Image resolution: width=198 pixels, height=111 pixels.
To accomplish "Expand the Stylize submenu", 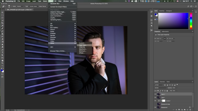I will [62, 39].
